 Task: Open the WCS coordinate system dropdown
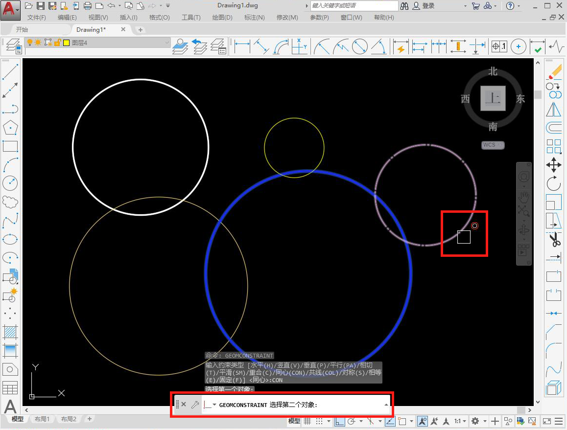point(493,145)
